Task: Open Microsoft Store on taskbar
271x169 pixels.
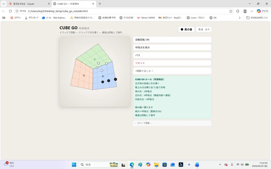Action: [165, 165]
